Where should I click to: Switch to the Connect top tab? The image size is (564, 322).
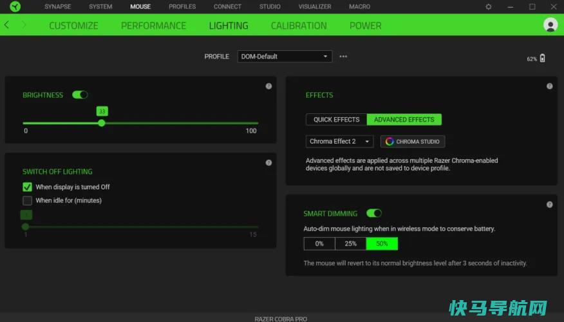tap(227, 6)
